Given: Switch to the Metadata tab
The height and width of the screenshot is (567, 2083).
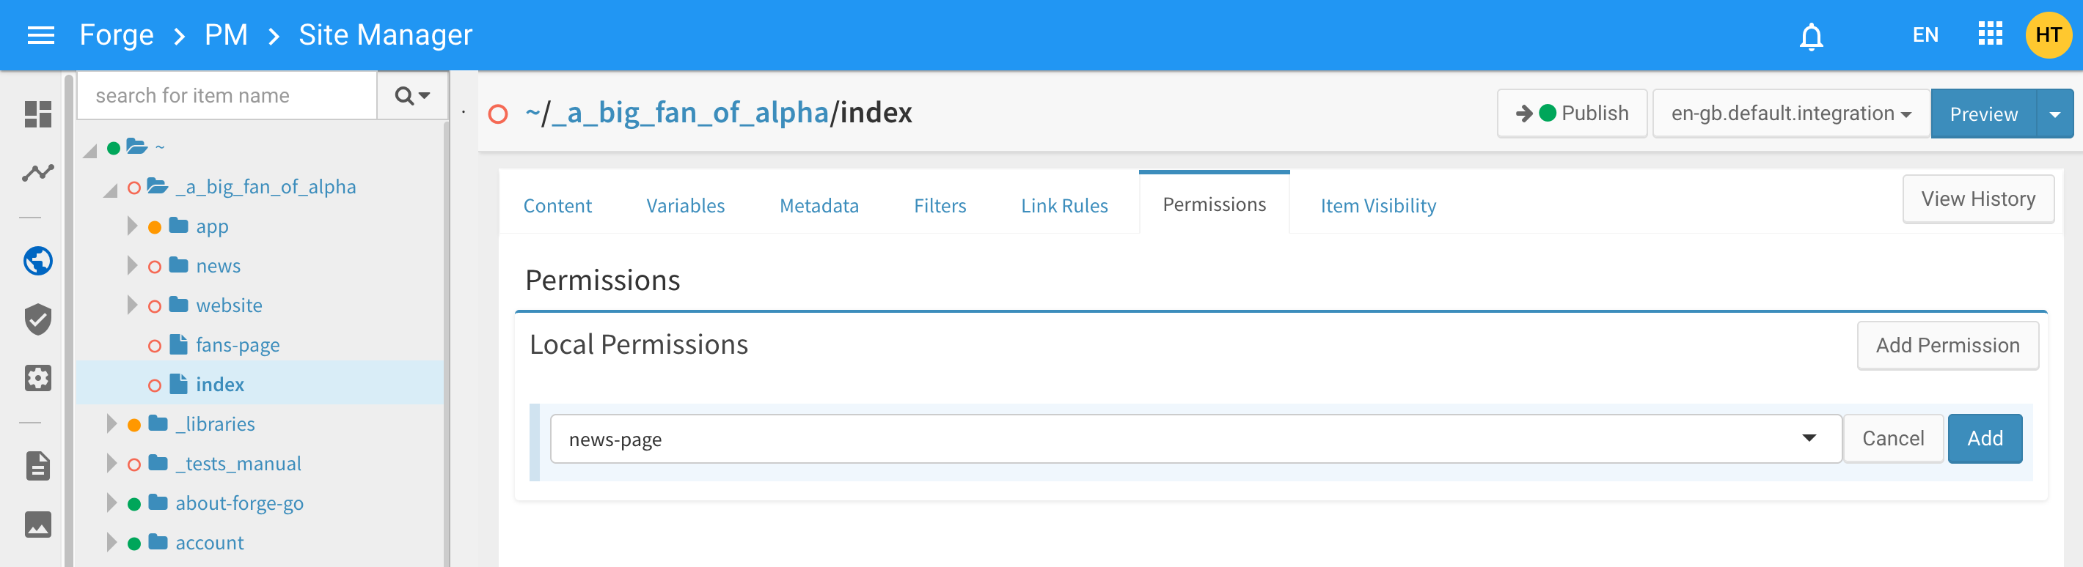Looking at the screenshot, I should pyautogui.click(x=819, y=206).
